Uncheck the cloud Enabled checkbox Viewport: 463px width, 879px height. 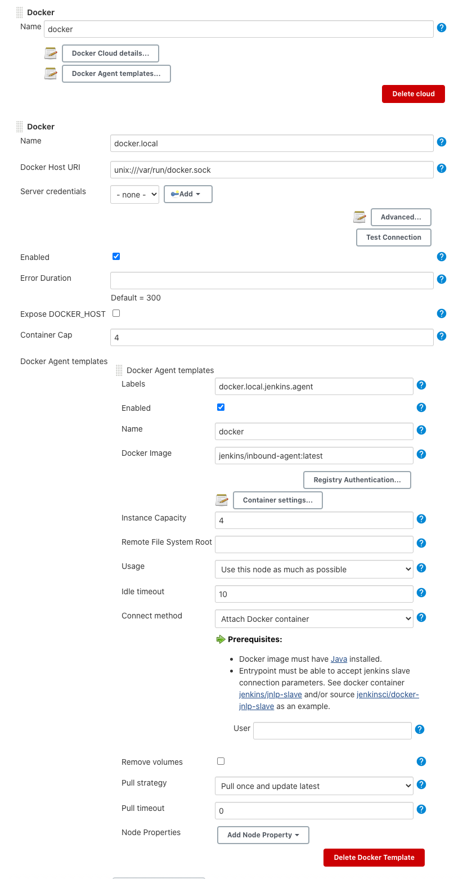point(116,257)
